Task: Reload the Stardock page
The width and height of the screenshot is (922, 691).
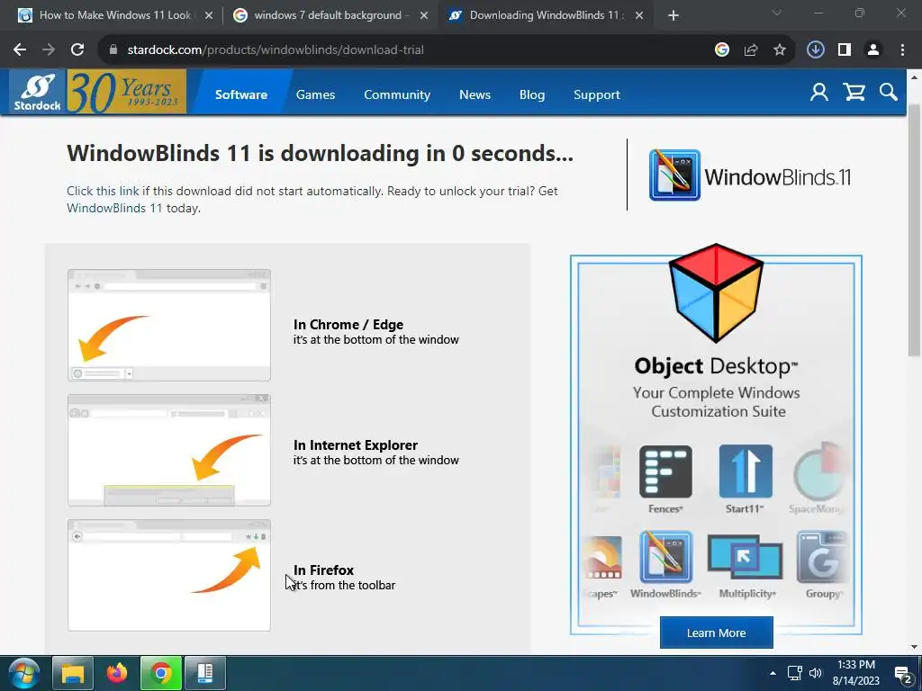Action: (77, 50)
